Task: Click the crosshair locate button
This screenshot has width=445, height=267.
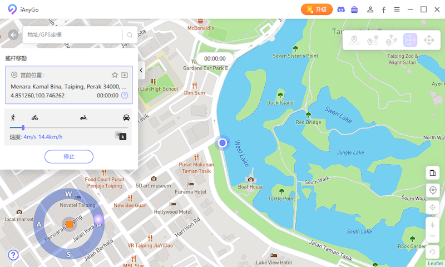Action: pyautogui.click(x=433, y=207)
